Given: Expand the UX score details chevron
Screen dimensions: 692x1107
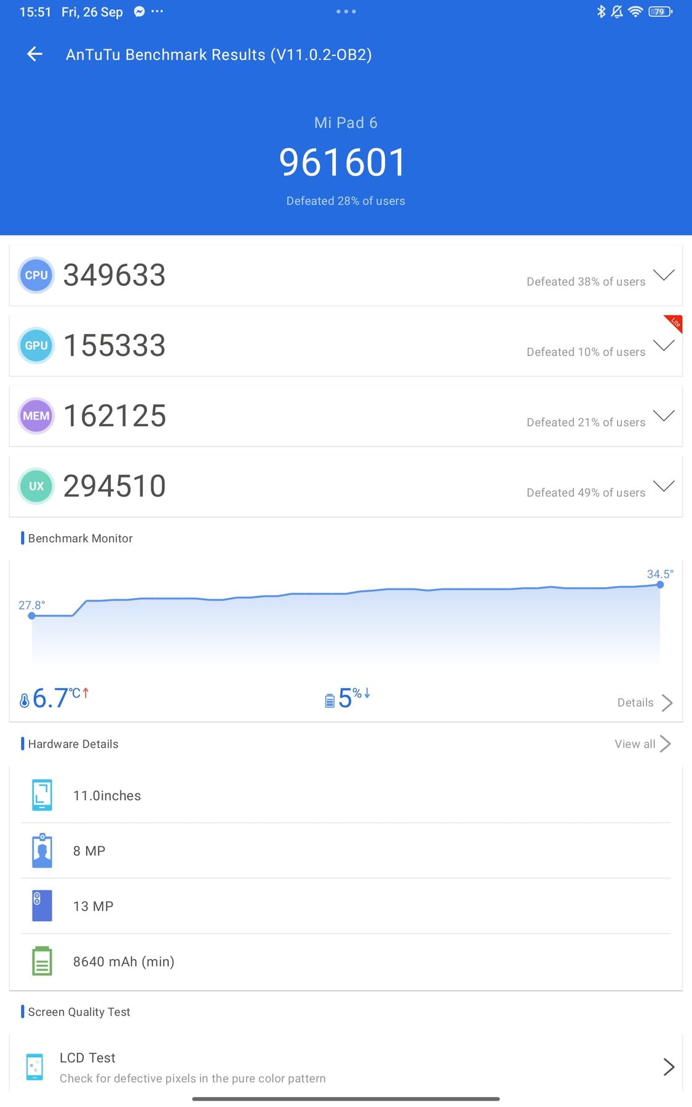Looking at the screenshot, I should tap(664, 486).
